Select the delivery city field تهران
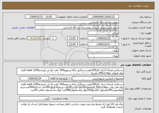 103,56
